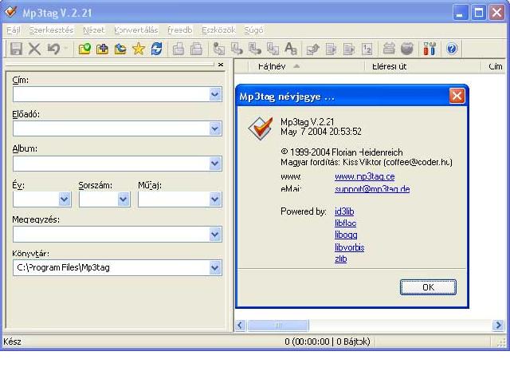510x383 pixels.
Task: Expand the Előadó dropdown arrow
Action: [x=215, y=128]
